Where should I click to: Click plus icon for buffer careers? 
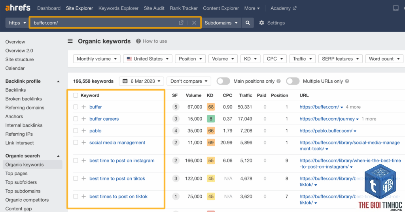(x=84, y=119)
